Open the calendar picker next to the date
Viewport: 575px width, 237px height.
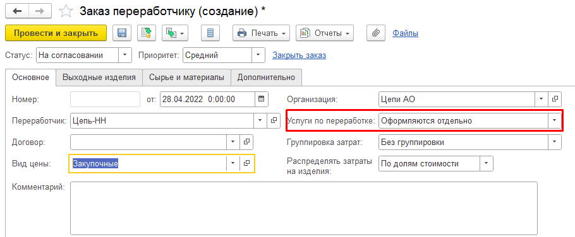[x=261, y=99]
